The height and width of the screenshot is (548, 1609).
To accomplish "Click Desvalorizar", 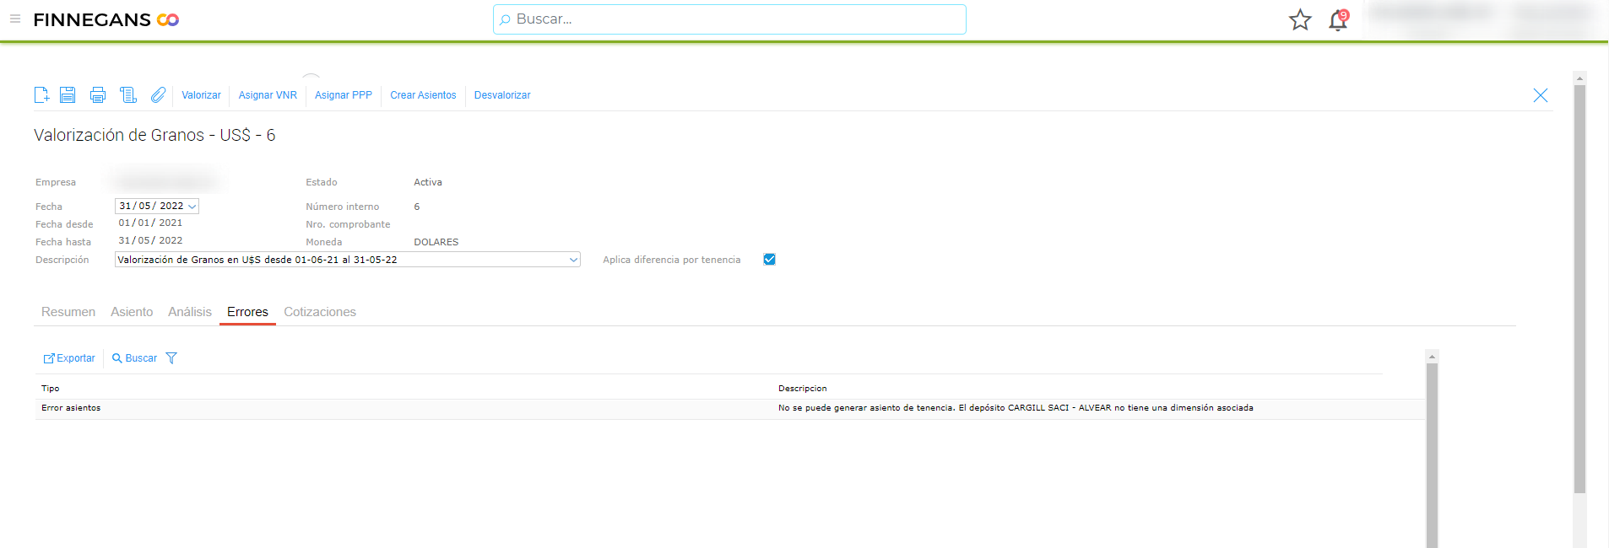I will coord(502,95).
